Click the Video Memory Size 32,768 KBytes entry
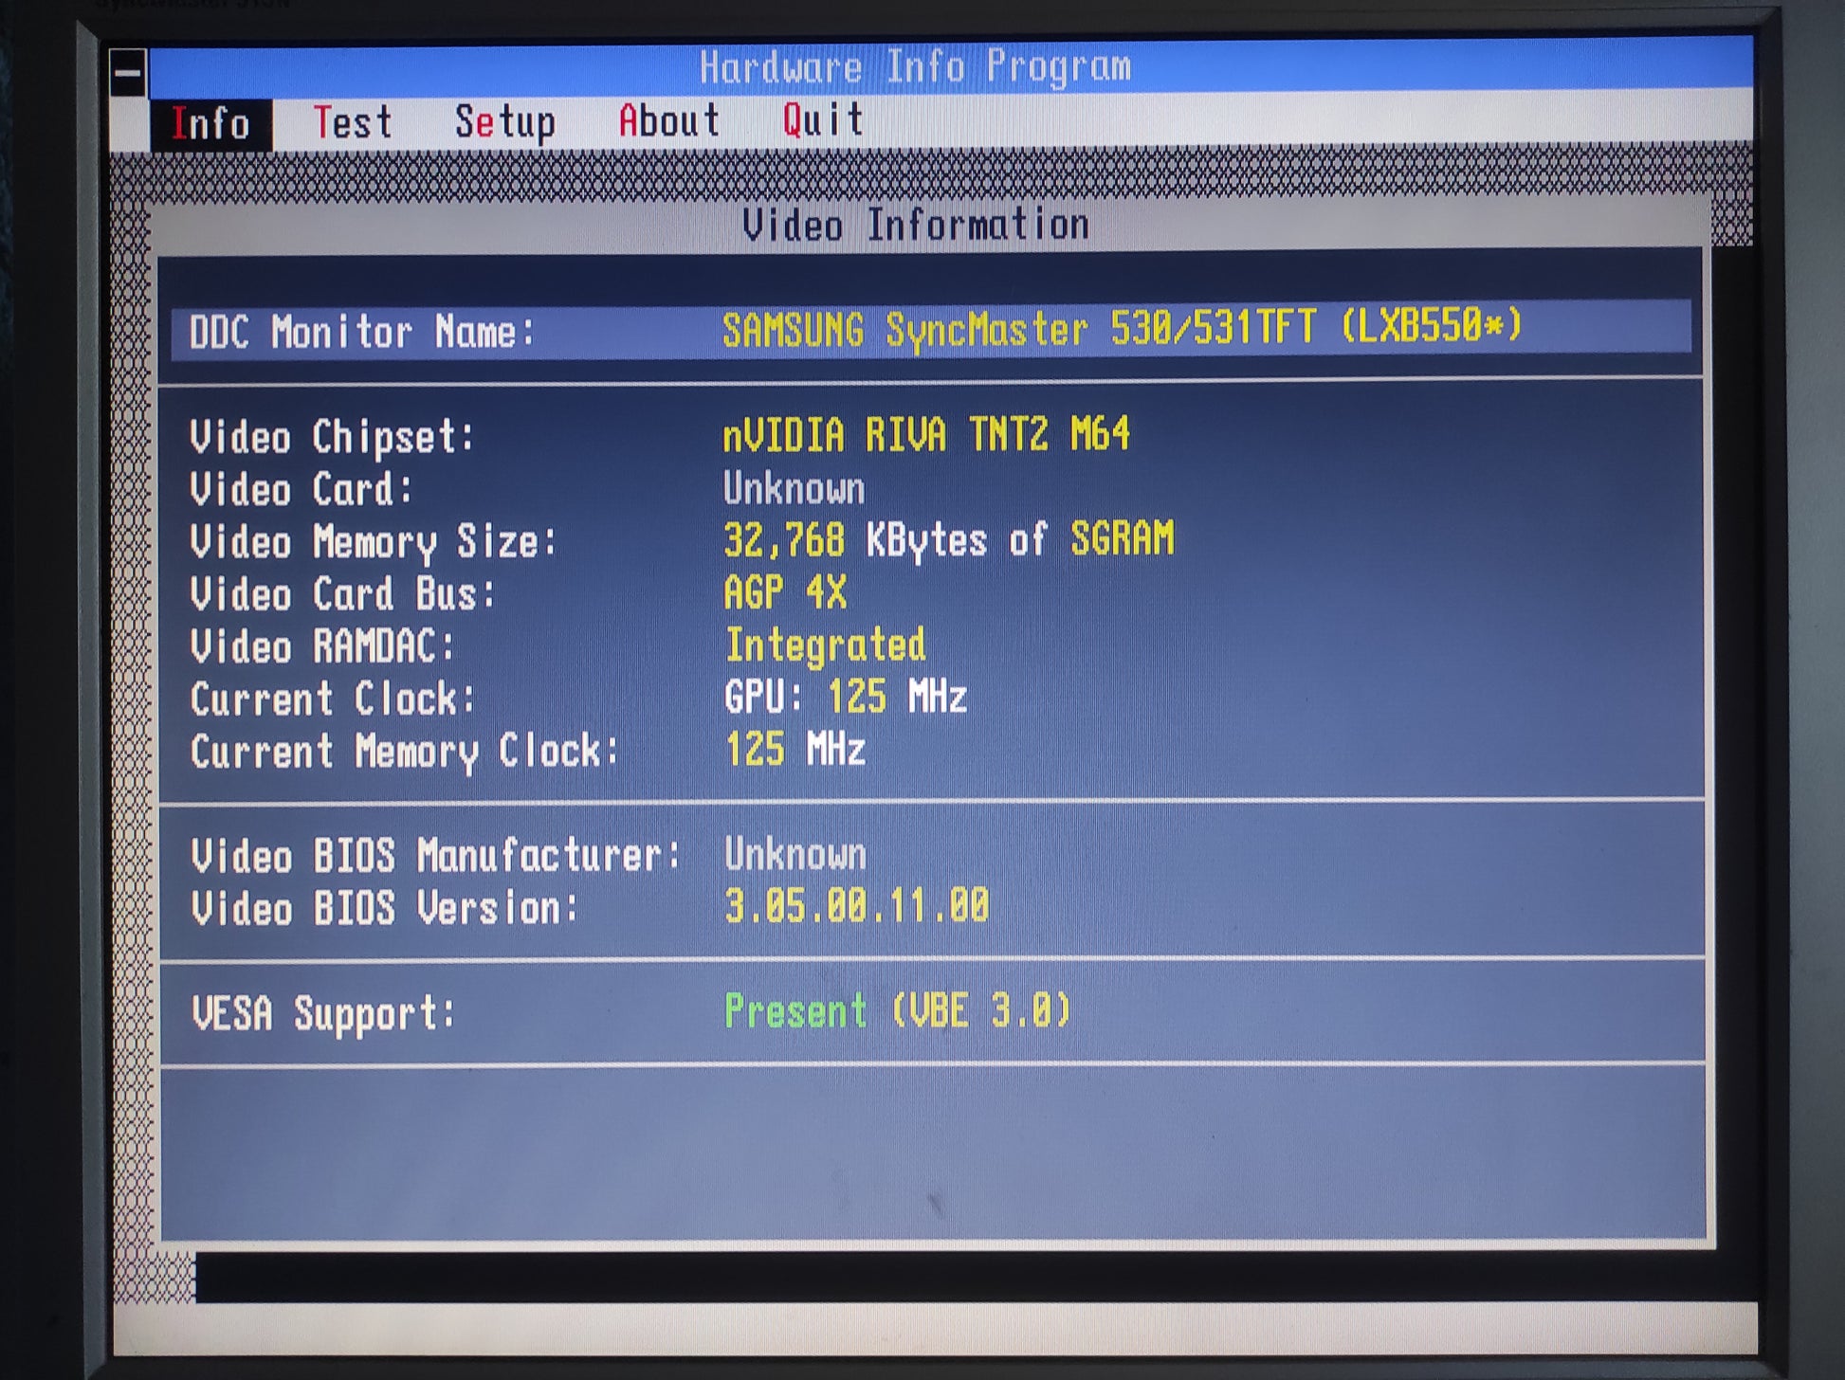This screenshot has width=1845, height=1380. pos(948,540)
